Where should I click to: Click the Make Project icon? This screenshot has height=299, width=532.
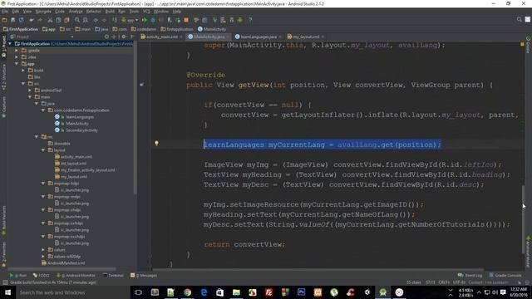(x=115, y=20)
